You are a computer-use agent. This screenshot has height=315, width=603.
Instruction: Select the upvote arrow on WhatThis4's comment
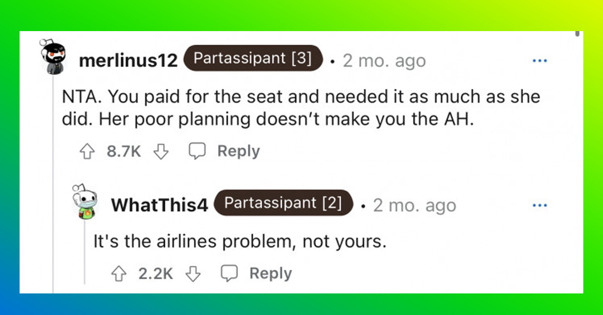coord(119,273)
